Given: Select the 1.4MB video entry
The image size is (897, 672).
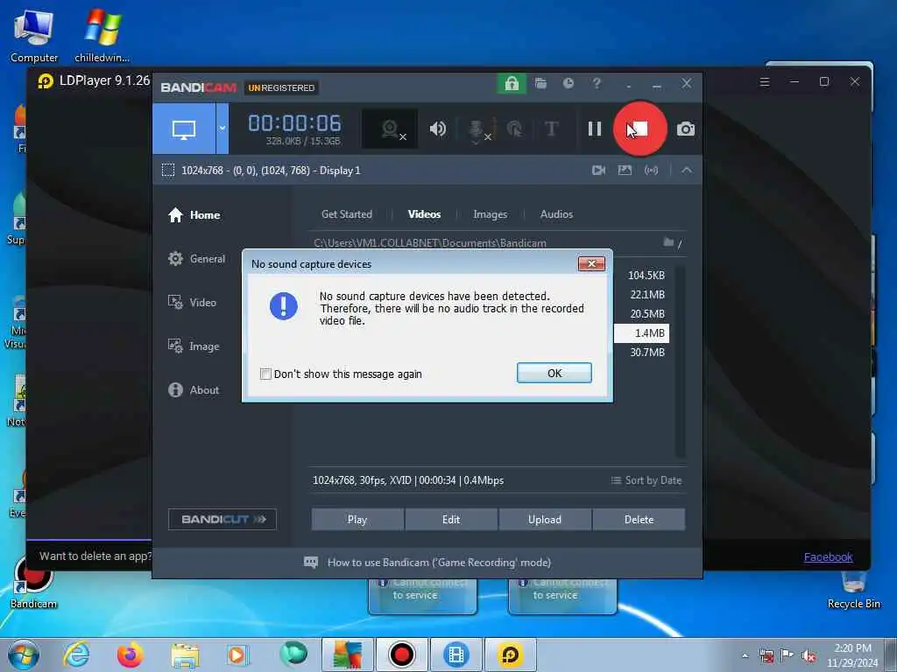Looking at the screenshot, I should pyautogui.click(x=642, y=333).
